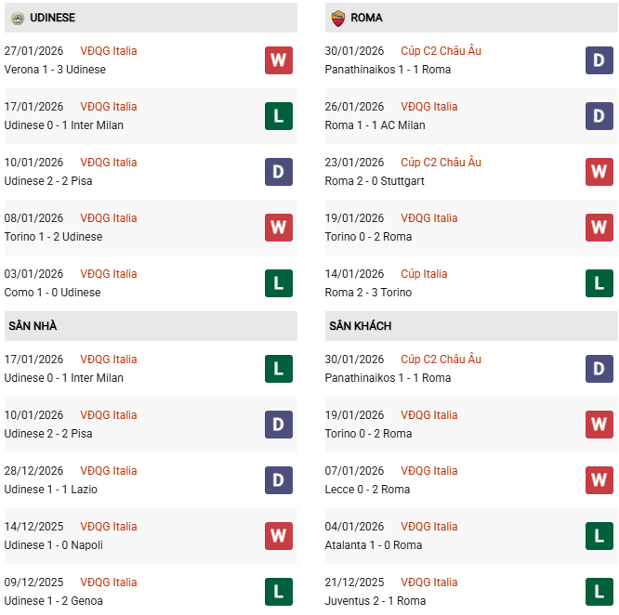
Task: Click the Udinese club crest icon
Action: (x=16, y=18)
